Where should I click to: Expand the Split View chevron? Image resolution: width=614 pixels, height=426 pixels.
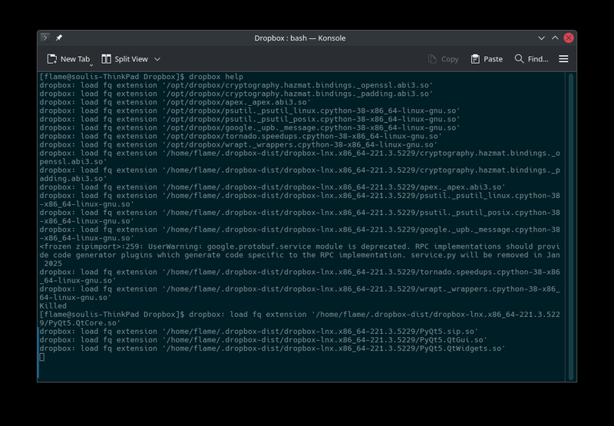157,59
